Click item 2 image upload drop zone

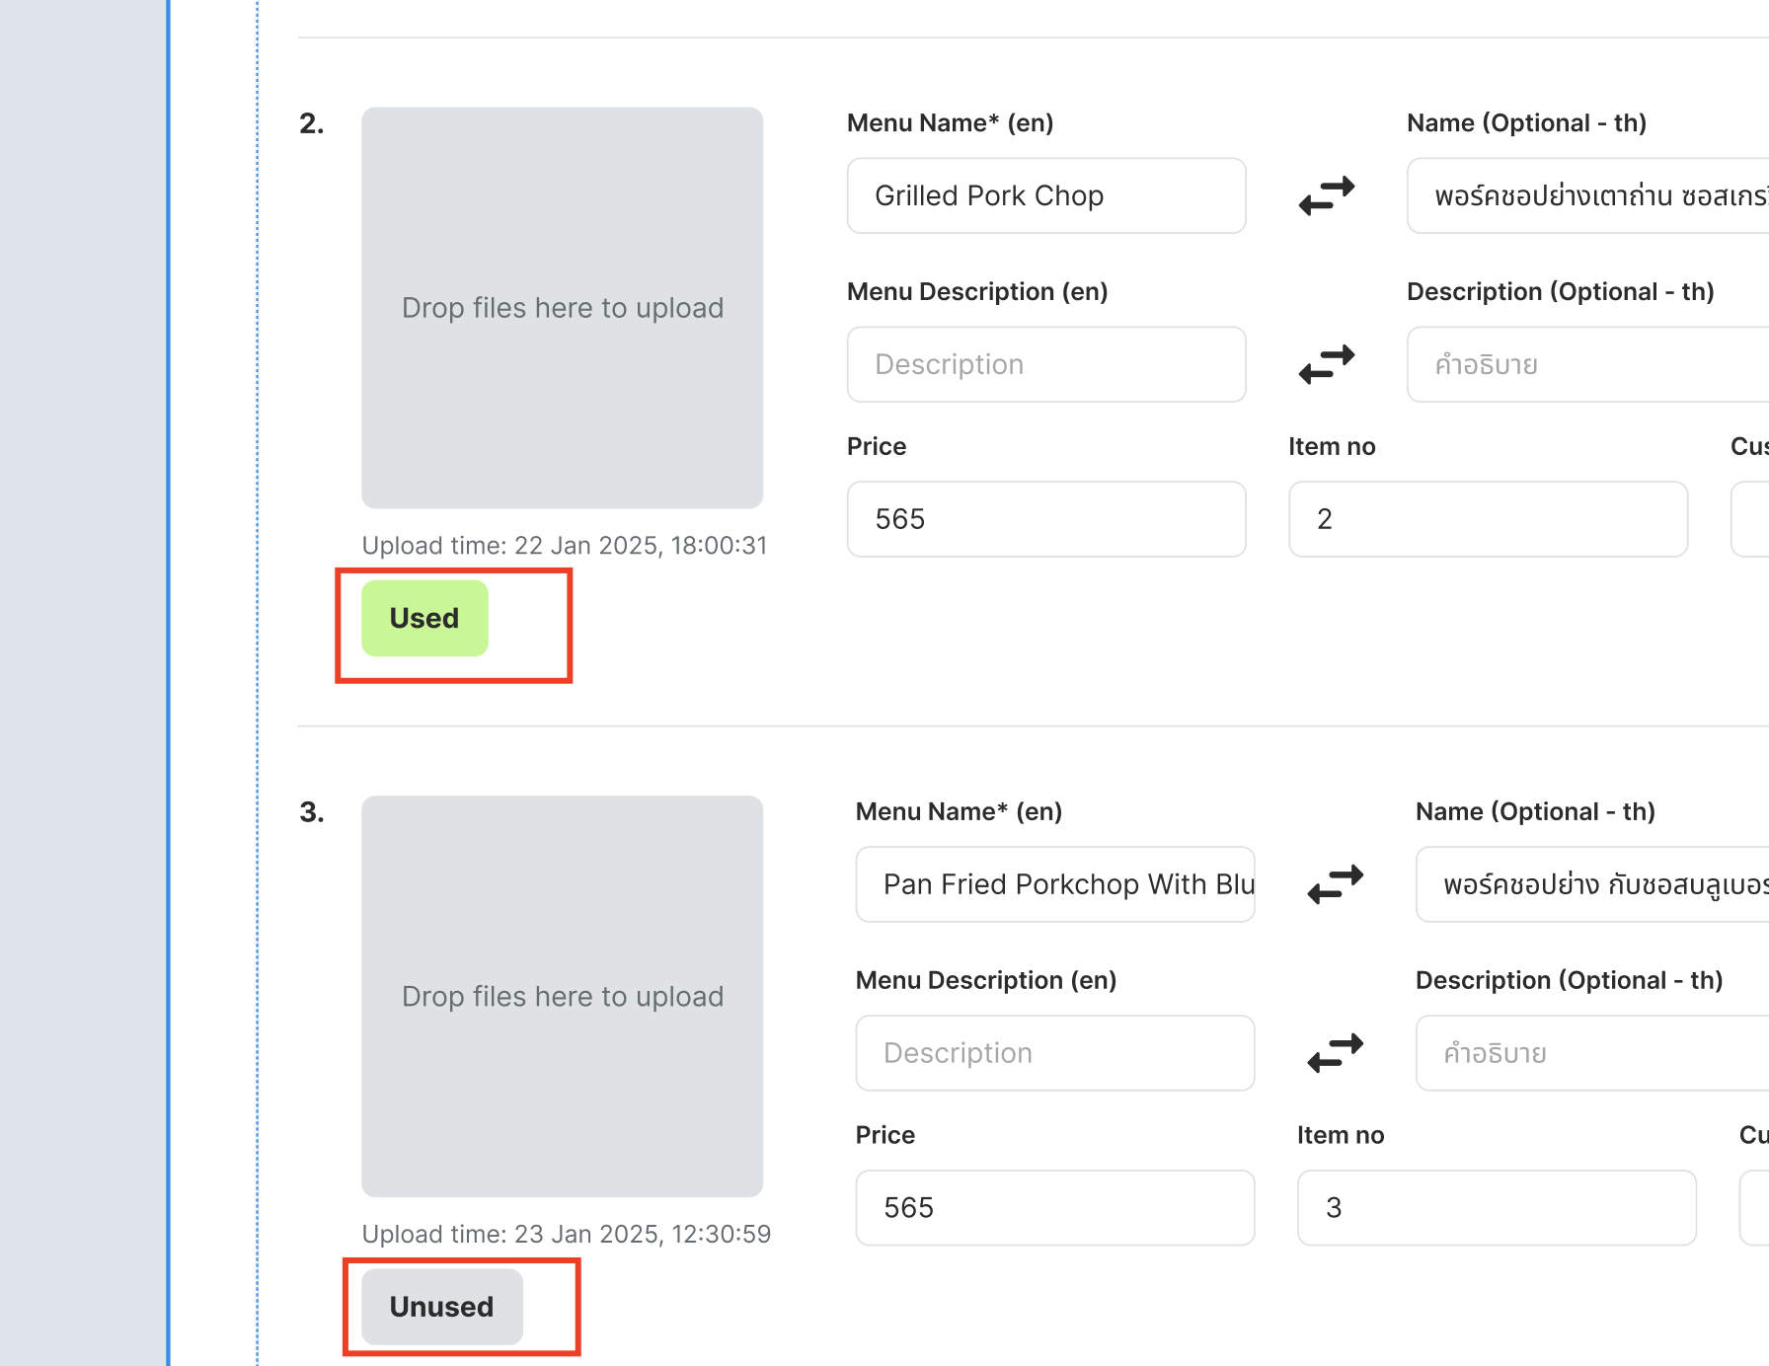pyautogui.click(x=562, y=308)
